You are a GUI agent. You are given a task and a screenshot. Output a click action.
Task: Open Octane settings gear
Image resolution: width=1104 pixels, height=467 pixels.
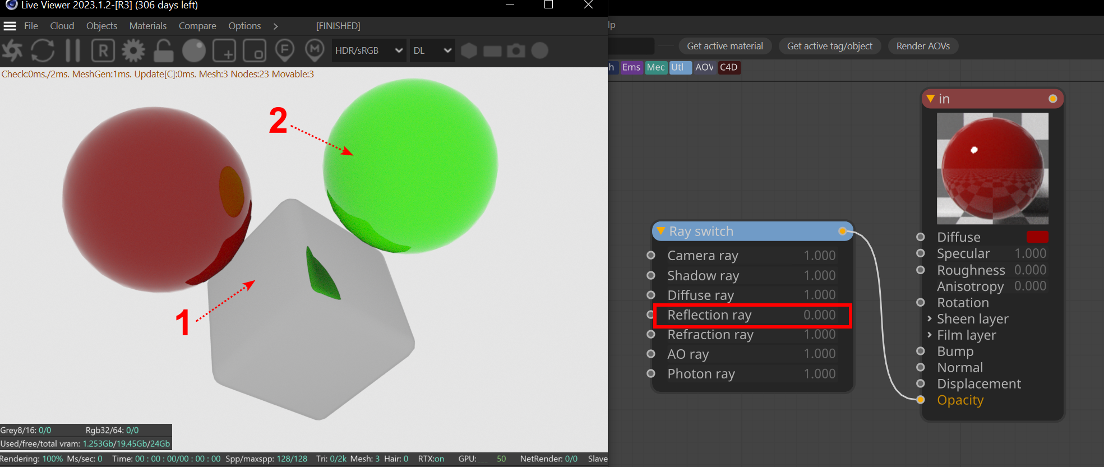coord(133,50)
